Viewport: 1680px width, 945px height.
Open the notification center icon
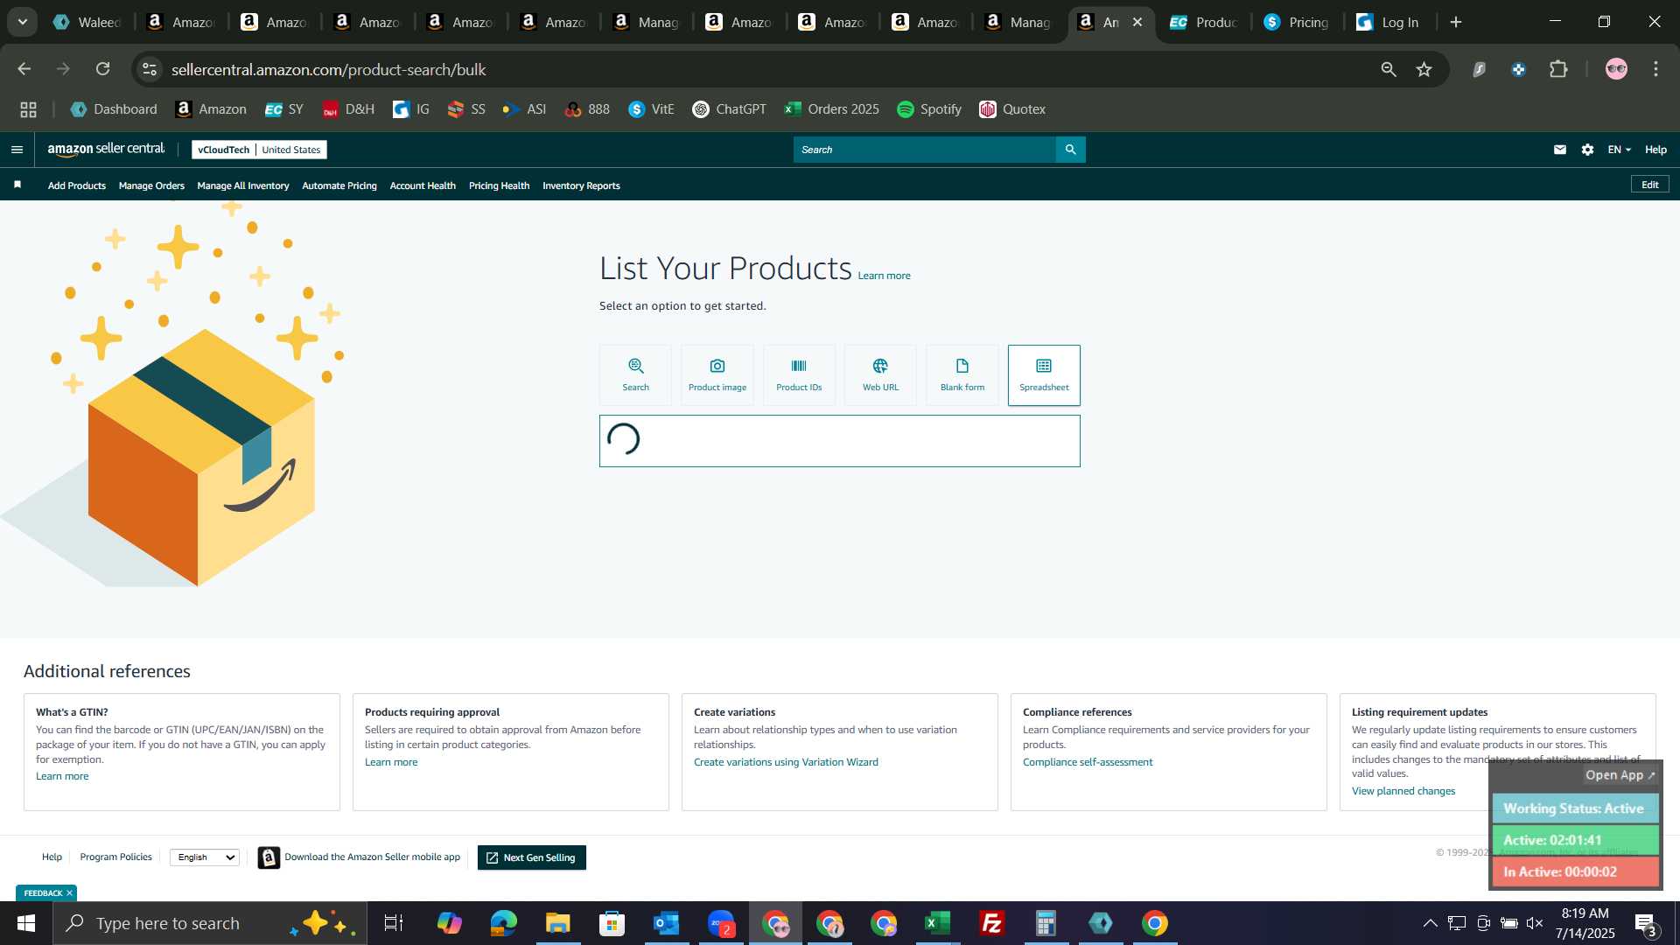tap(1645, 924)
